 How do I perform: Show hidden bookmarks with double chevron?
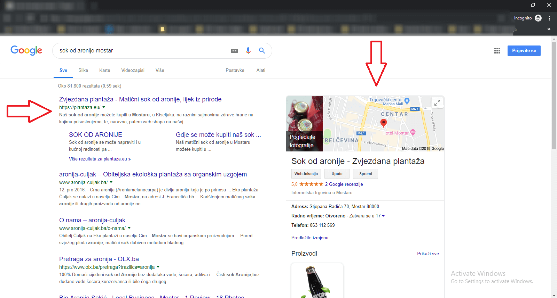[x=549, y=29]
